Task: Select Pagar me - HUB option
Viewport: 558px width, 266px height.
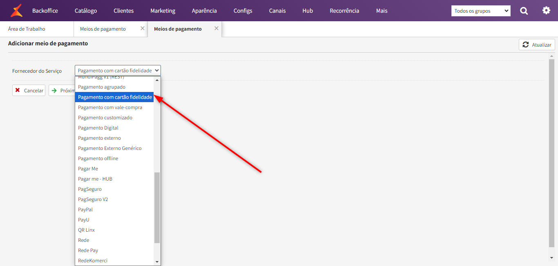Action: 114,179
